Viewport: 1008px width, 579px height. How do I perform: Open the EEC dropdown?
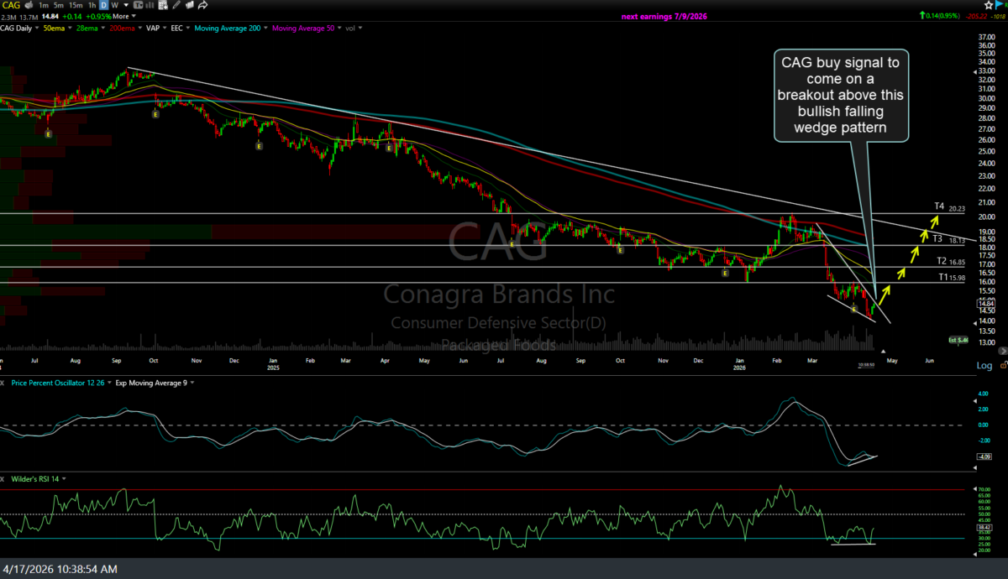(x=187, y=28)
